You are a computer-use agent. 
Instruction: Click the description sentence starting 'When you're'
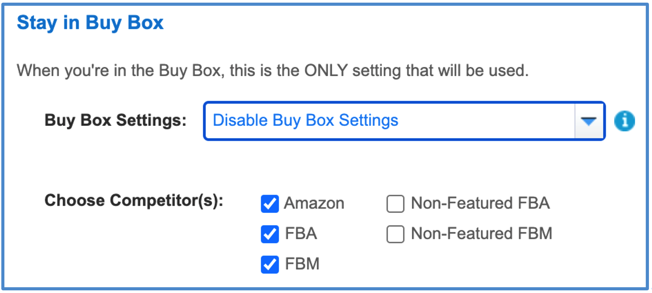(x=273, y=71)
